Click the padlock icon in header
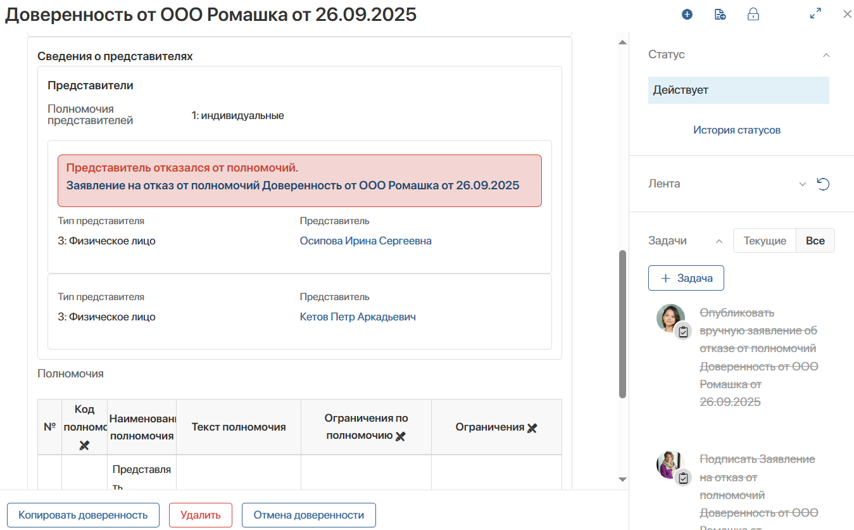This screenshot has width=854, height=530. (x=753, y=15)
